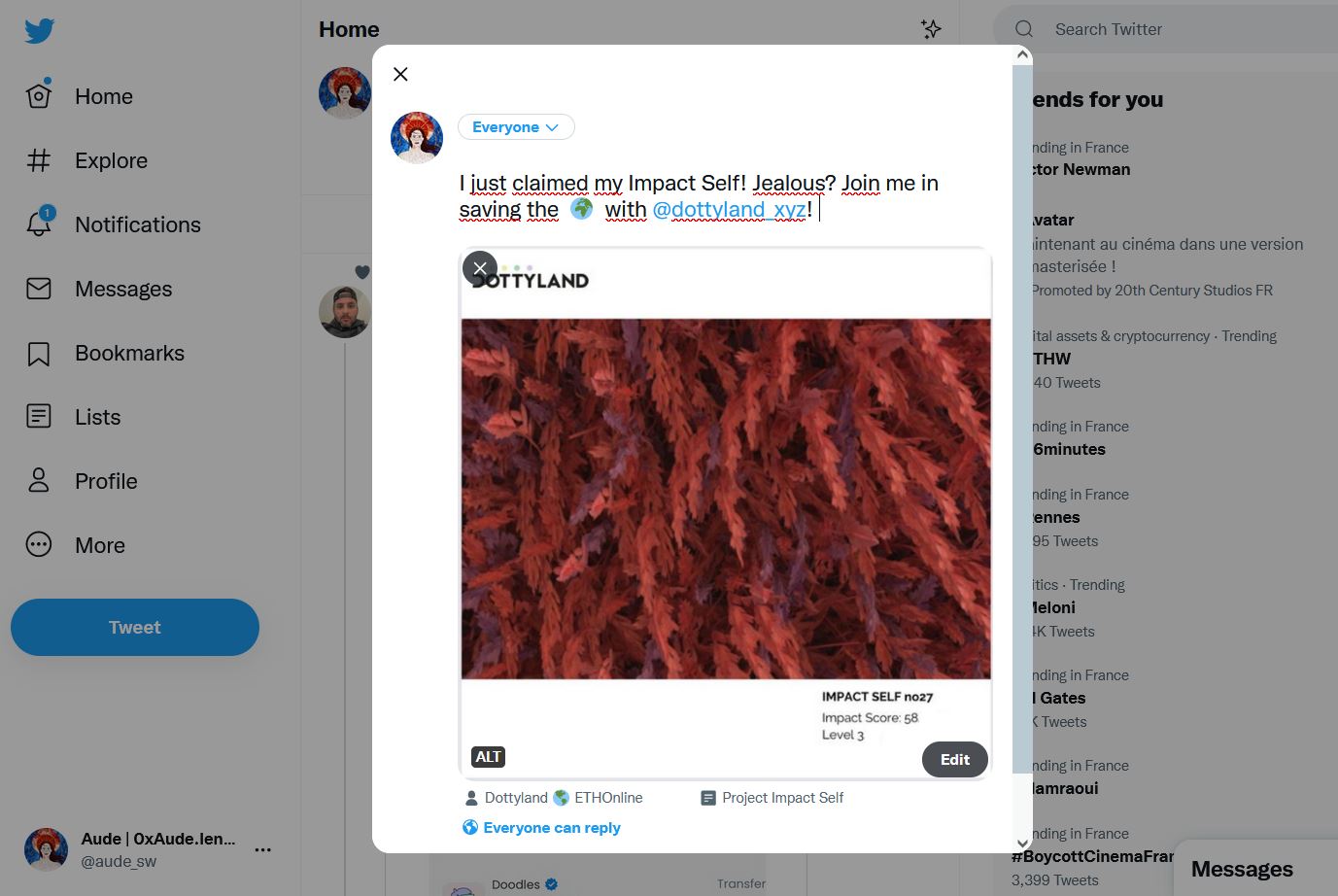Click the Home heading at top
The height and width of the screenshot is (896, 1338).
pos(349,29)
